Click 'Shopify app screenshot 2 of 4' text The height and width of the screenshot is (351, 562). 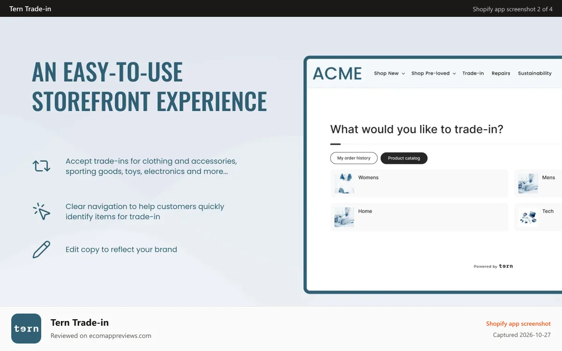(513, 9)
